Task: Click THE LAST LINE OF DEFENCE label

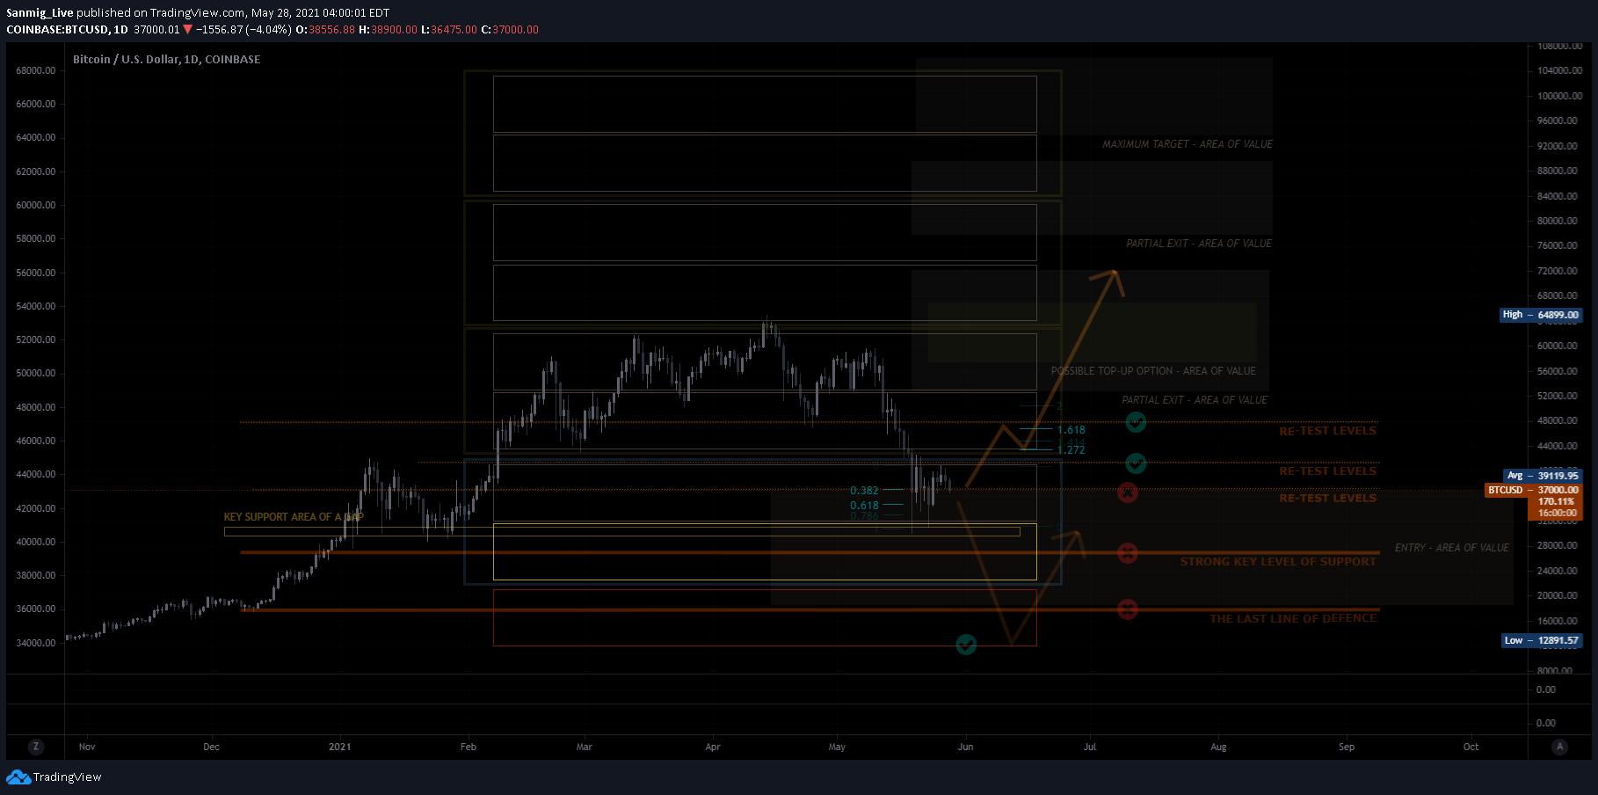Action: pyautogui.click(x=1293, y=619)
